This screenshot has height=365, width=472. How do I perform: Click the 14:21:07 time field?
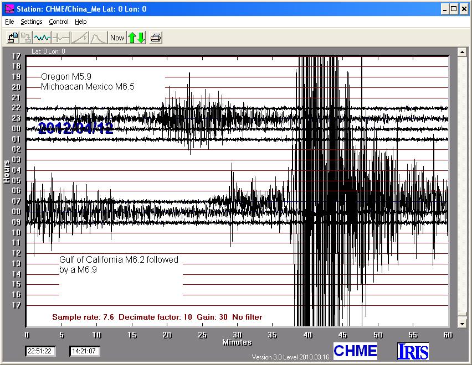pyautogui.click(x=84, y=351)
